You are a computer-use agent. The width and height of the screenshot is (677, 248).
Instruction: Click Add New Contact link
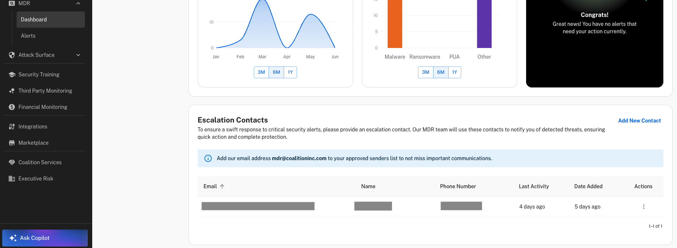tap(639, 121)
